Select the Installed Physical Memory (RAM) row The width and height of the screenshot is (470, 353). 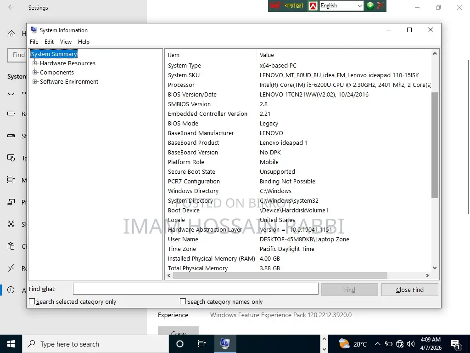(298, 258)
